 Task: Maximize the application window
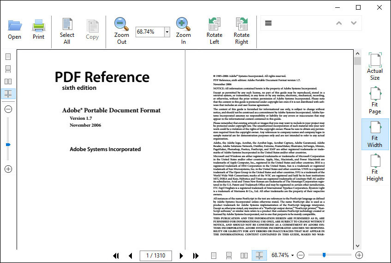point(358,7)
